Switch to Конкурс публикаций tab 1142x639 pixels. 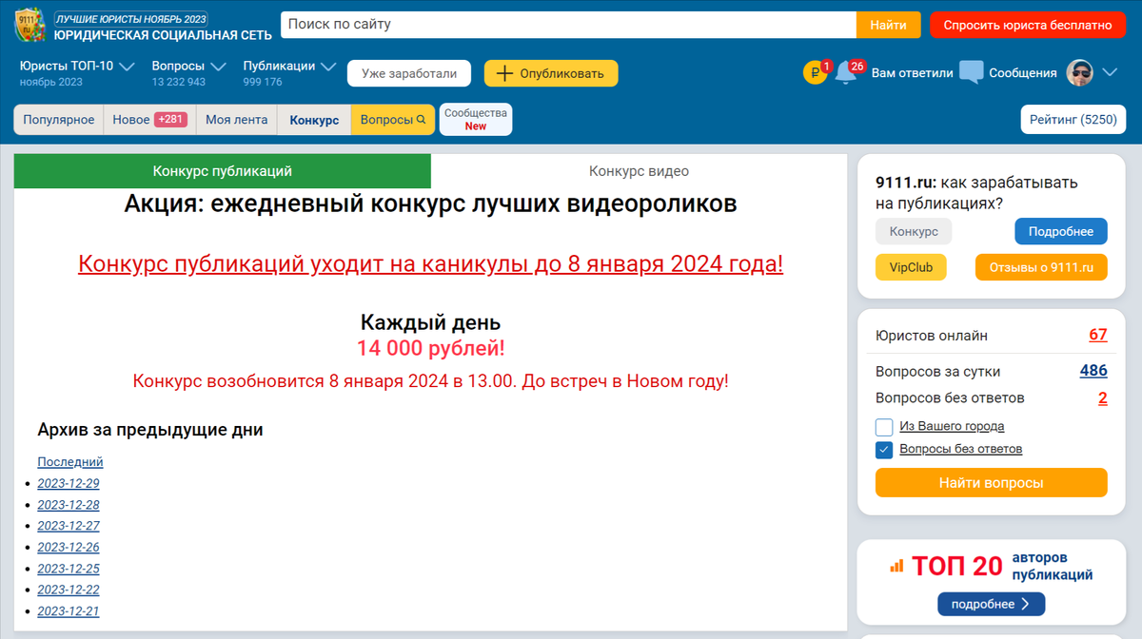(x=223, y=171)
